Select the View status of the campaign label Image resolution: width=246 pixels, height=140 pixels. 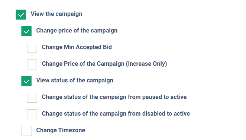(x=75, y=81)
